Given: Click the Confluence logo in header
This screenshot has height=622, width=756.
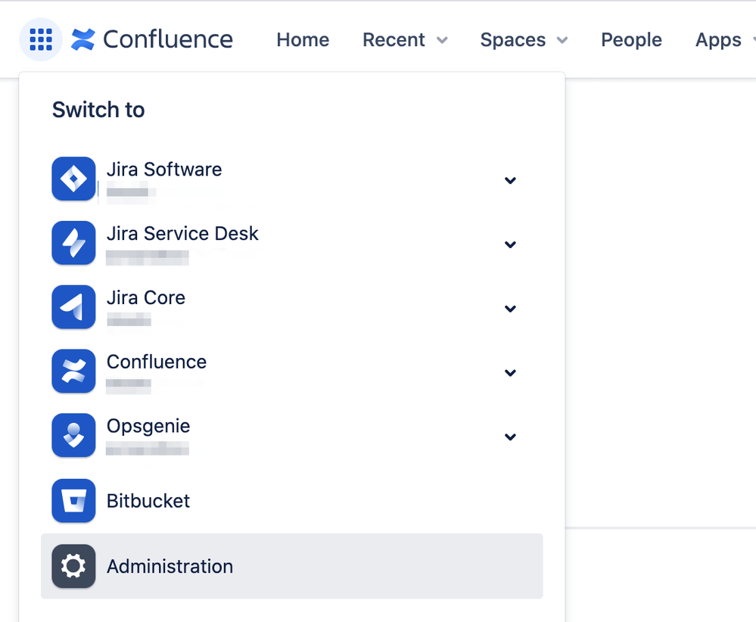Looking at the screenshot, I should (152, 39).
